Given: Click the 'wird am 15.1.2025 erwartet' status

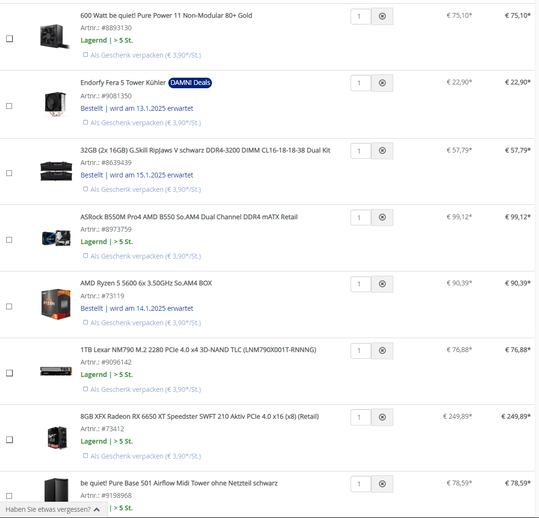Looking at the screenshot, I should pos(152,175).
